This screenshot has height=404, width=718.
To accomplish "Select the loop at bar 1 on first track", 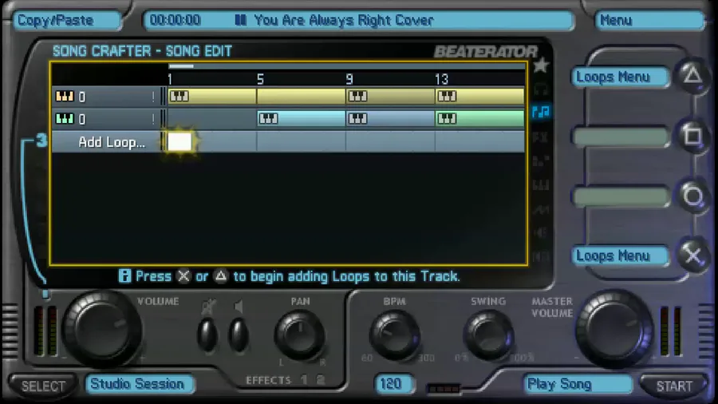I will point(212,96).
